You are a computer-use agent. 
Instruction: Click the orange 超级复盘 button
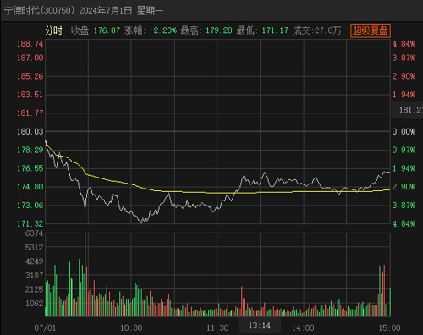371,30
